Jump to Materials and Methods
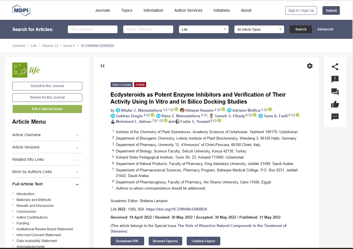The height and width of the screenshot is (249, 353). (34, 200)
